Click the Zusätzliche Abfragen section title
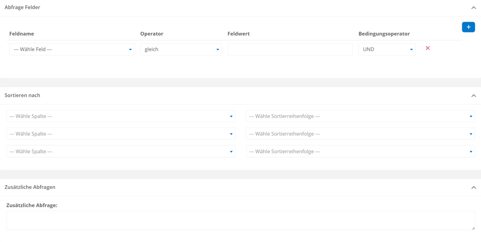The image size is (481, 242). coord(30,187)
